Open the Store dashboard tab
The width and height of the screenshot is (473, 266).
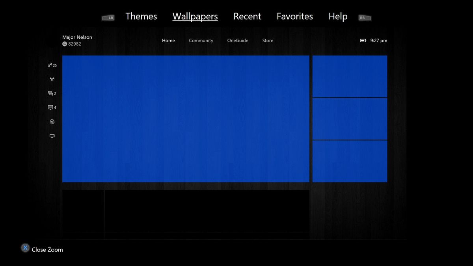268,40
